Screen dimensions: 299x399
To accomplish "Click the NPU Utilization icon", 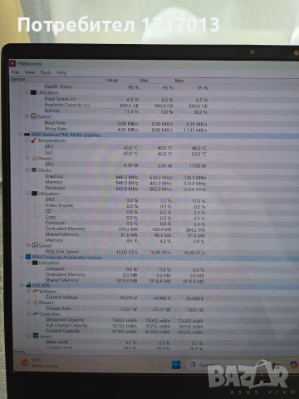I will pyautogui.click(x=35, y=263).
